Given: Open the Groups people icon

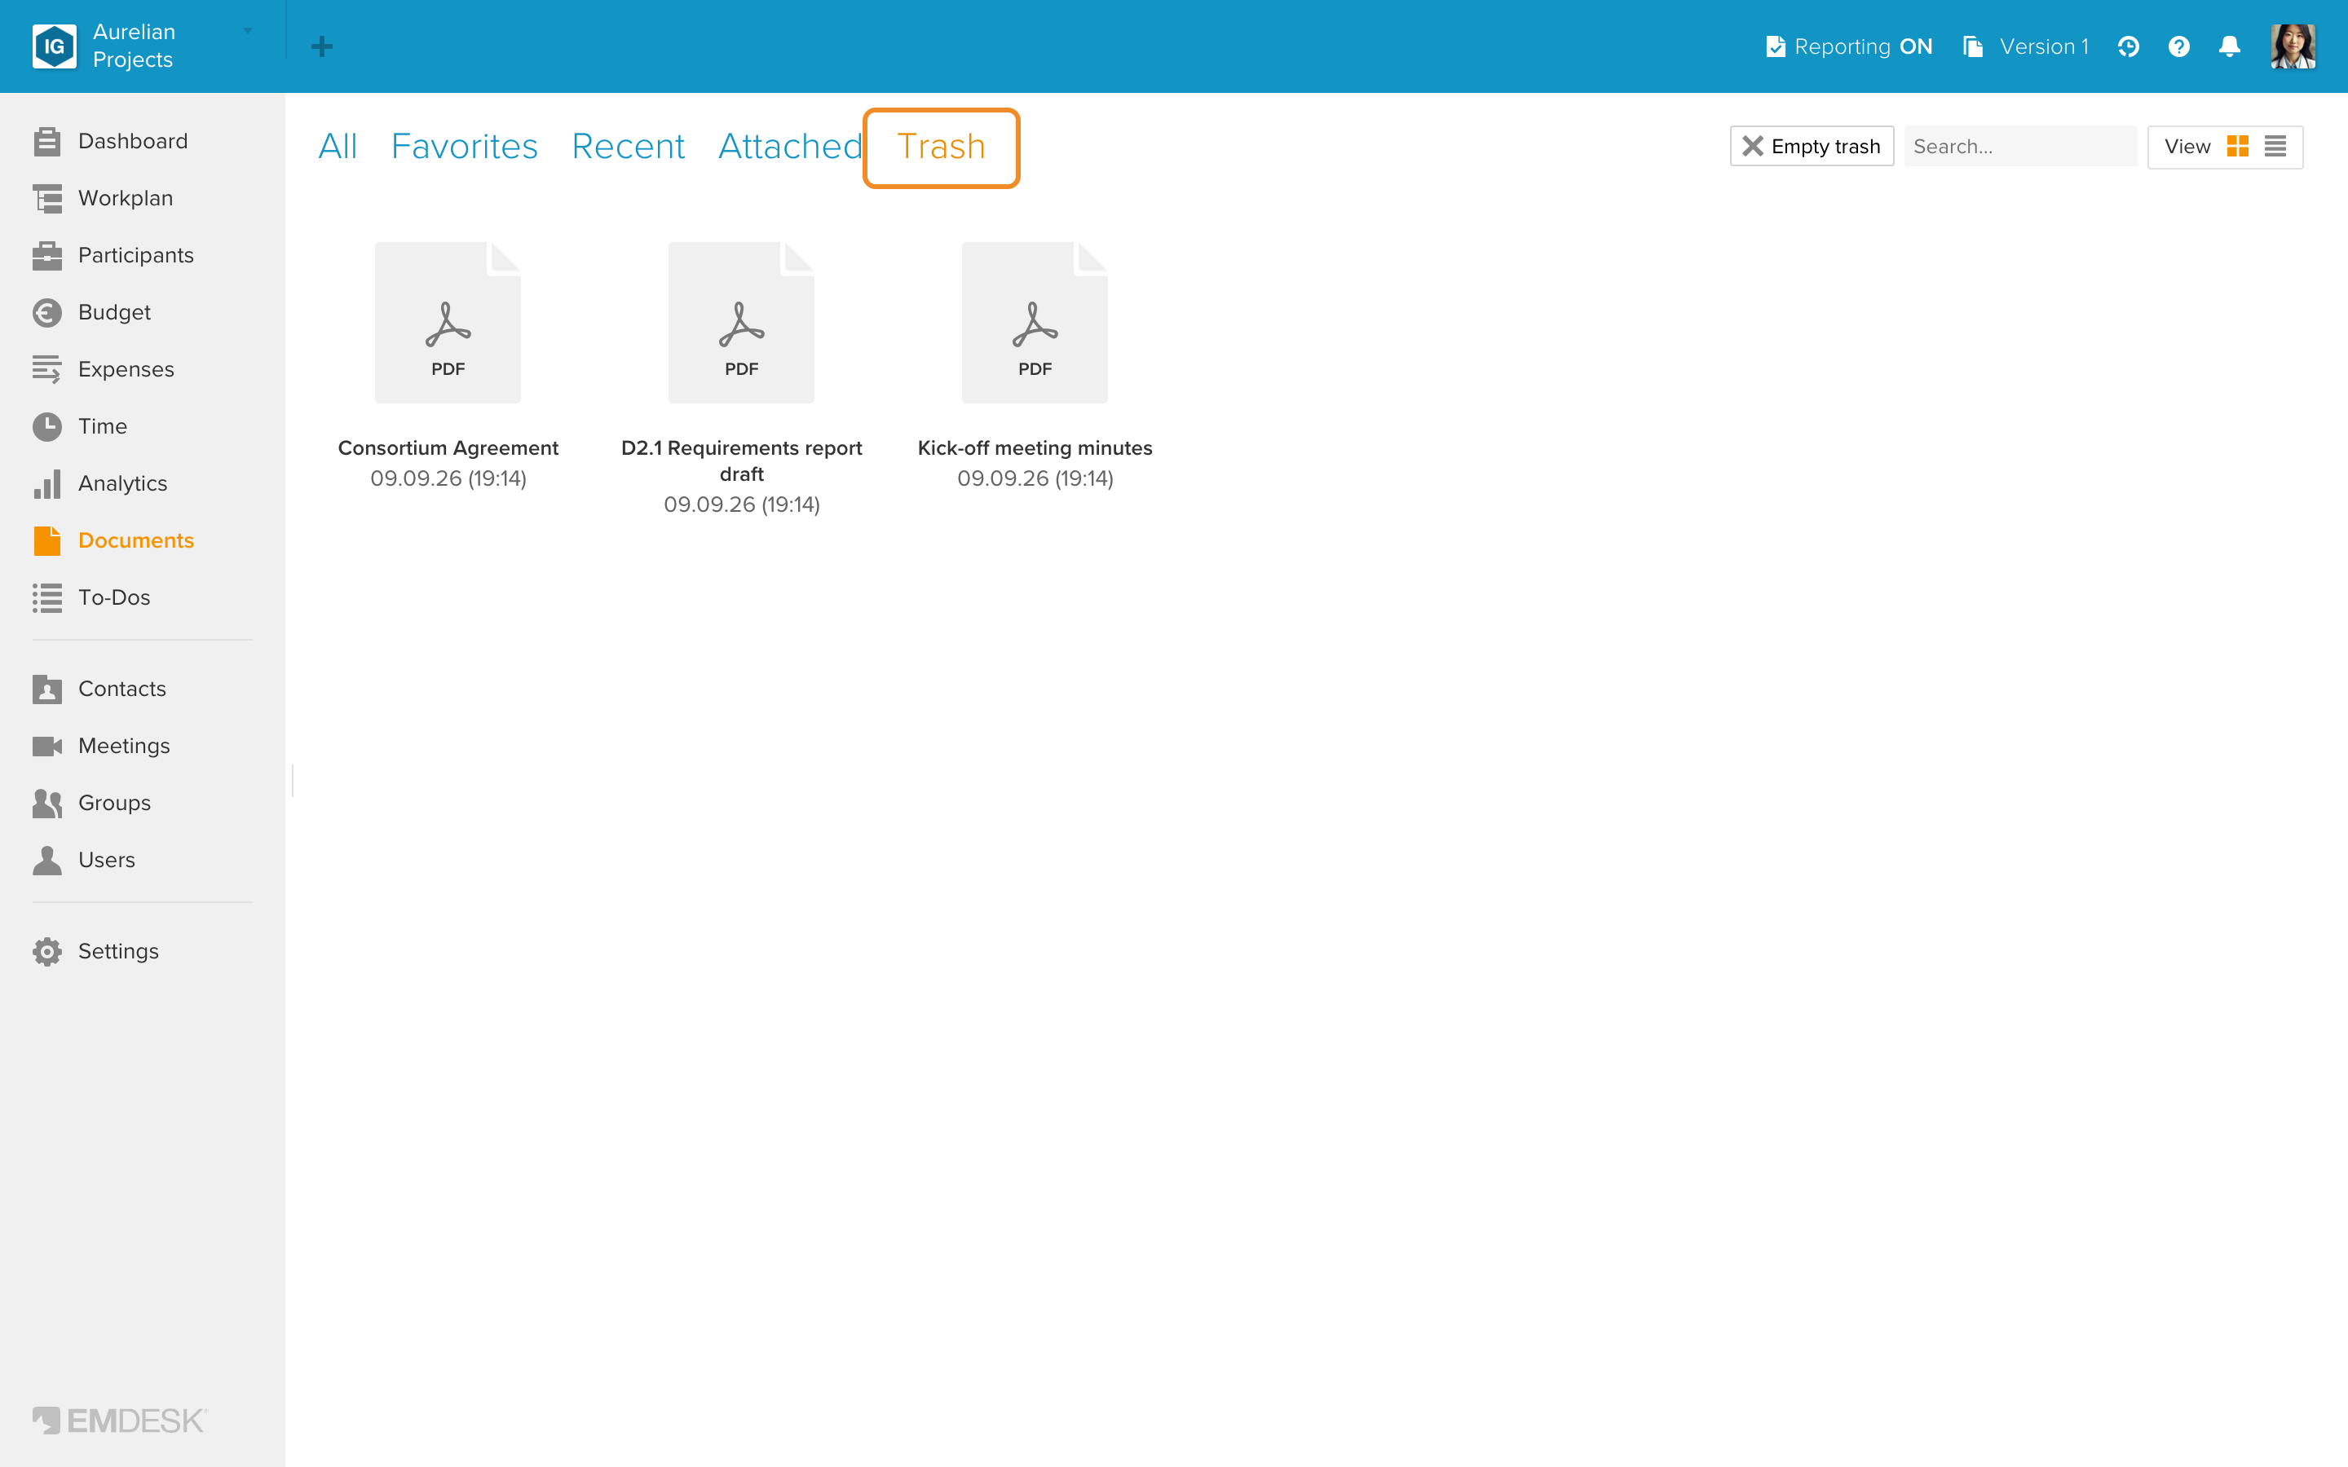Looking at the screenshot, I should (x=46, y=804).
